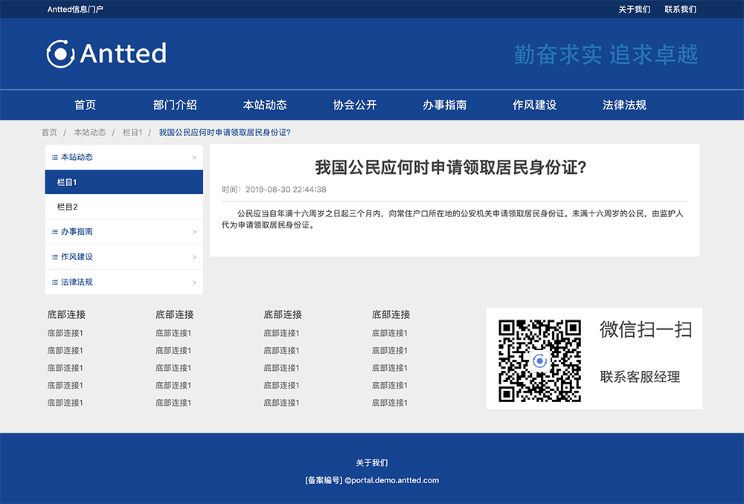
Task: Click last 底部连接1 link in second column
Action: [173, 403]
